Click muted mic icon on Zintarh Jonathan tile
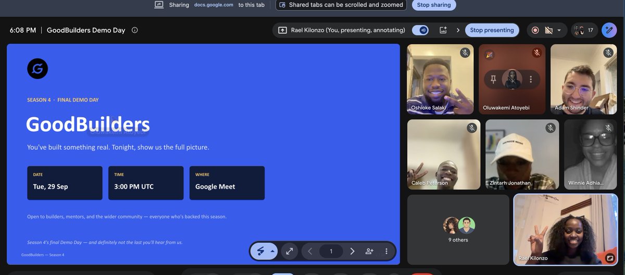The height and width of the screenshot is (275, 625). [x=551, y=128]
